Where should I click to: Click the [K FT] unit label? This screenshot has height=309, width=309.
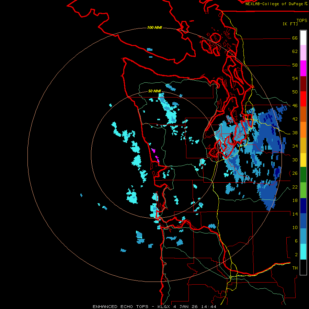tap(290, 24)
